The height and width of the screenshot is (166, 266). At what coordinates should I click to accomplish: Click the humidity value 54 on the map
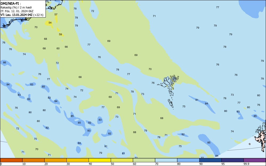point(50,23)
